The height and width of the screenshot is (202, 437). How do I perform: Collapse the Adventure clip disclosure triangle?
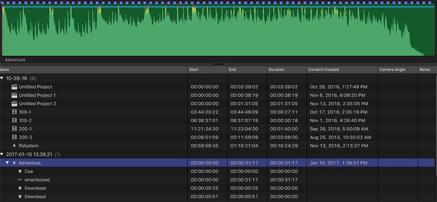tap(7, 163)
